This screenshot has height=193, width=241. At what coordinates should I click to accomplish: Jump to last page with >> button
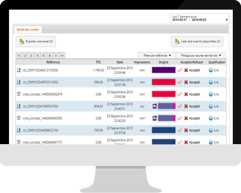pos(62,56)
